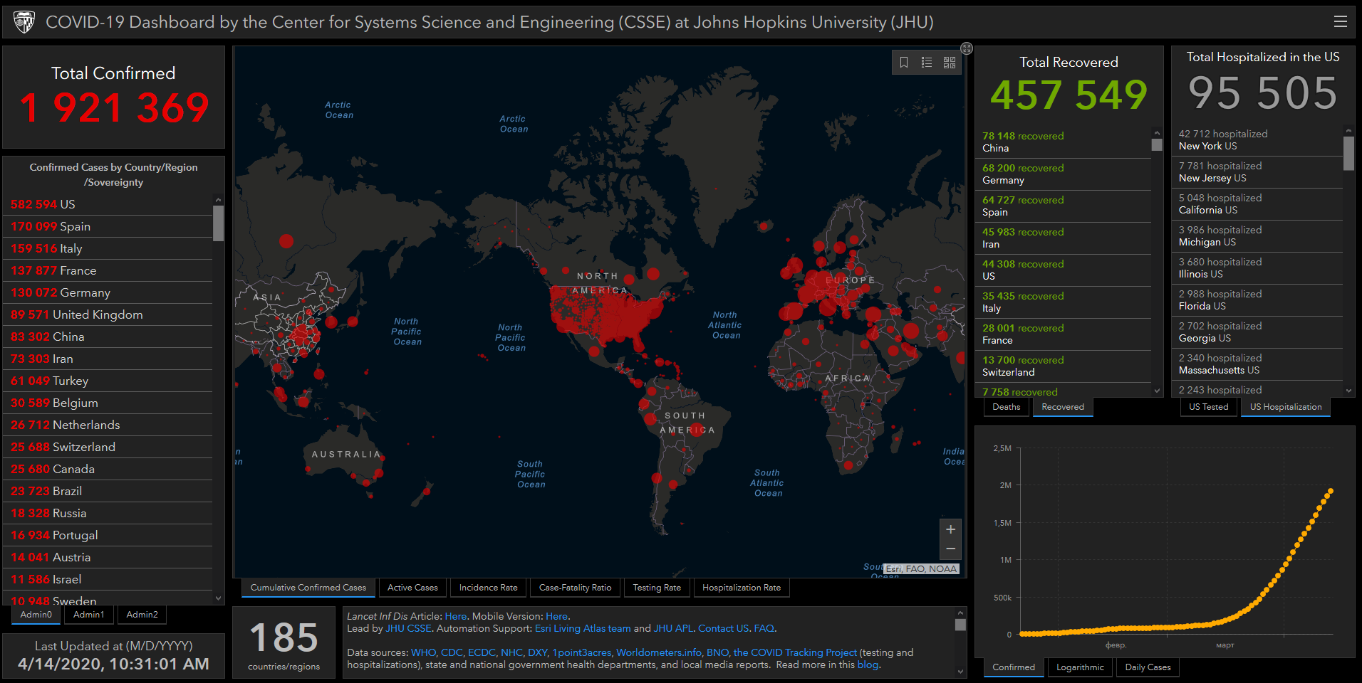Zoom in on the map with plus button
1362x683 pixels.
[950, 529]
